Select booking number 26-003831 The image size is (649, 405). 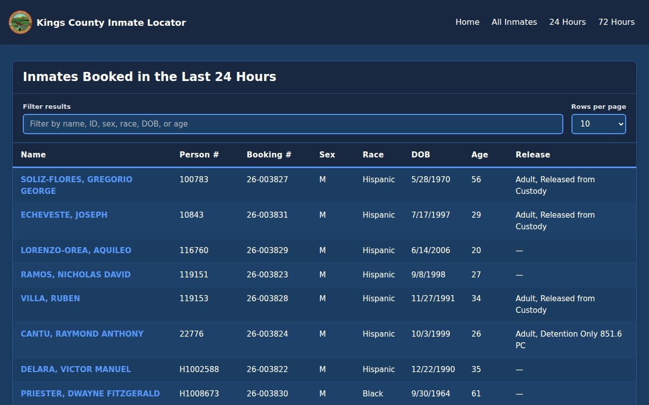point(267,215)
